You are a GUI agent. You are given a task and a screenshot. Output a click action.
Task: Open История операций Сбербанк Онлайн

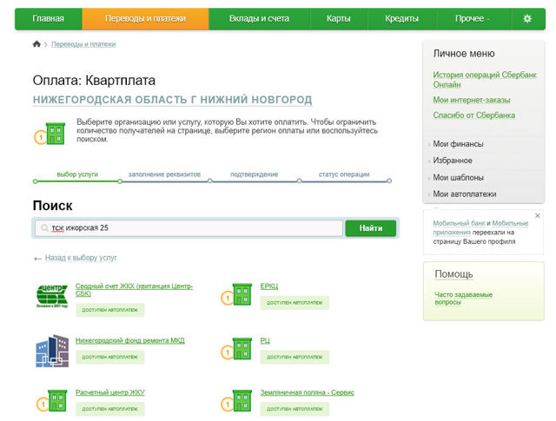point(485,80)
